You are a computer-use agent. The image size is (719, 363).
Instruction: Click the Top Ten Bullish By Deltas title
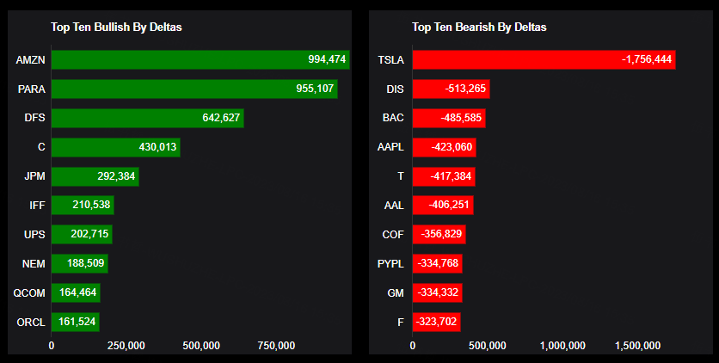tap(116, 27)
